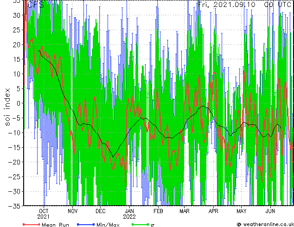Click the green sigma legend line

[x=140, y=224]
